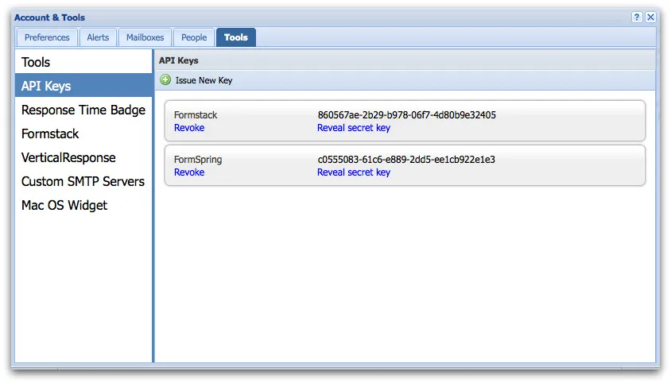Switch to the Preferences tab
Image resolution: width=671 pixels, height=383 pixels.
pos(47,37)
